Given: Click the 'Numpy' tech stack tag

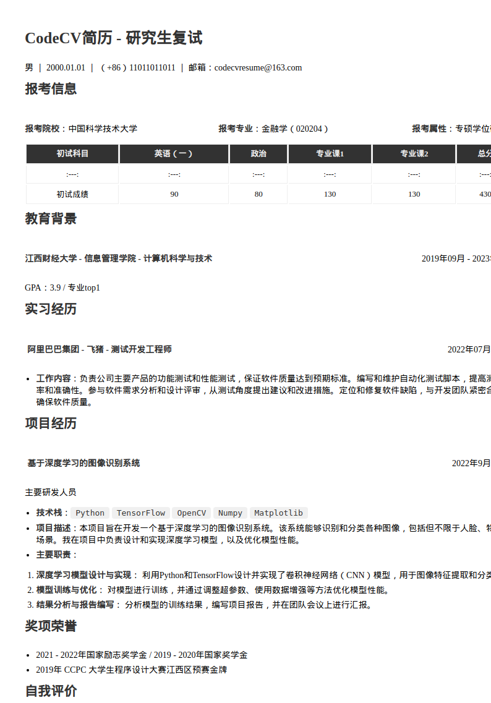Looking at the screenshot, I should pyautogui.click(x=230, y=513).
